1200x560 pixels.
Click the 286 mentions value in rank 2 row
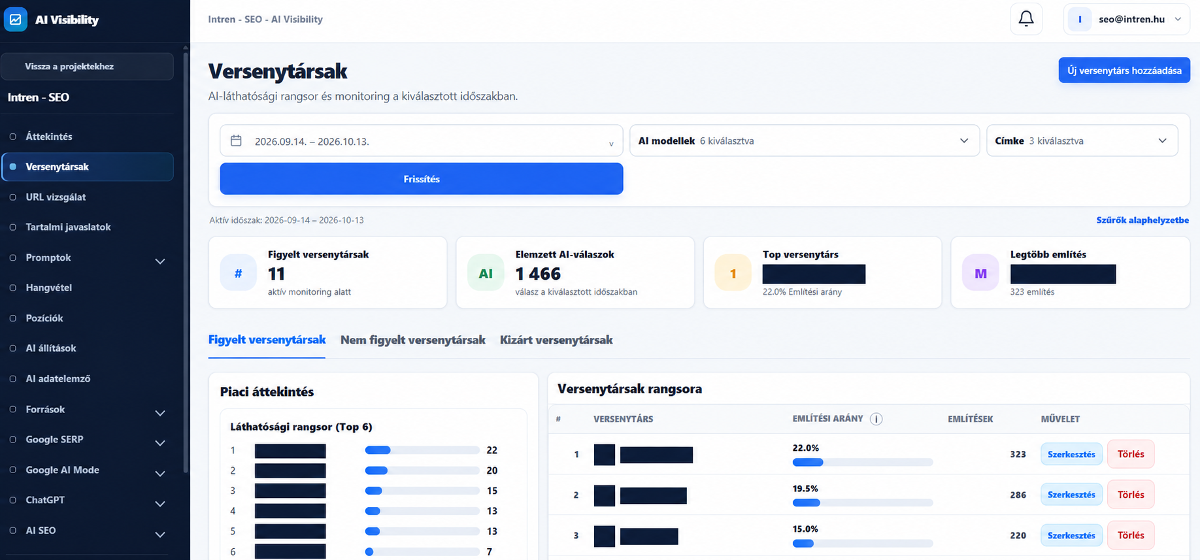click(x=1018, y=495)
